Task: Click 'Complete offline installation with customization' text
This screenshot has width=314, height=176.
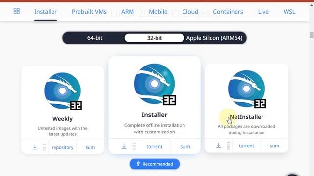Action: point(155,129)
